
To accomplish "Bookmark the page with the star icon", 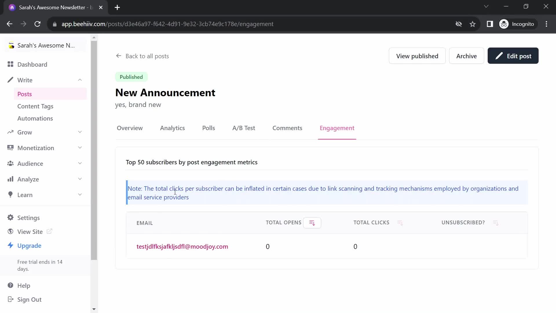I will coord(473,24).
